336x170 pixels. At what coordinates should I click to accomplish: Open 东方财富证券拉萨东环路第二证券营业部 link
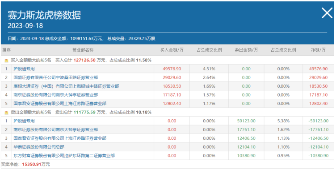[x=64, y=156]
